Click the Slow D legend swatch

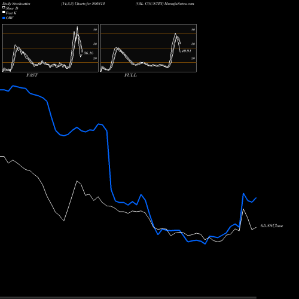(4, 7)
